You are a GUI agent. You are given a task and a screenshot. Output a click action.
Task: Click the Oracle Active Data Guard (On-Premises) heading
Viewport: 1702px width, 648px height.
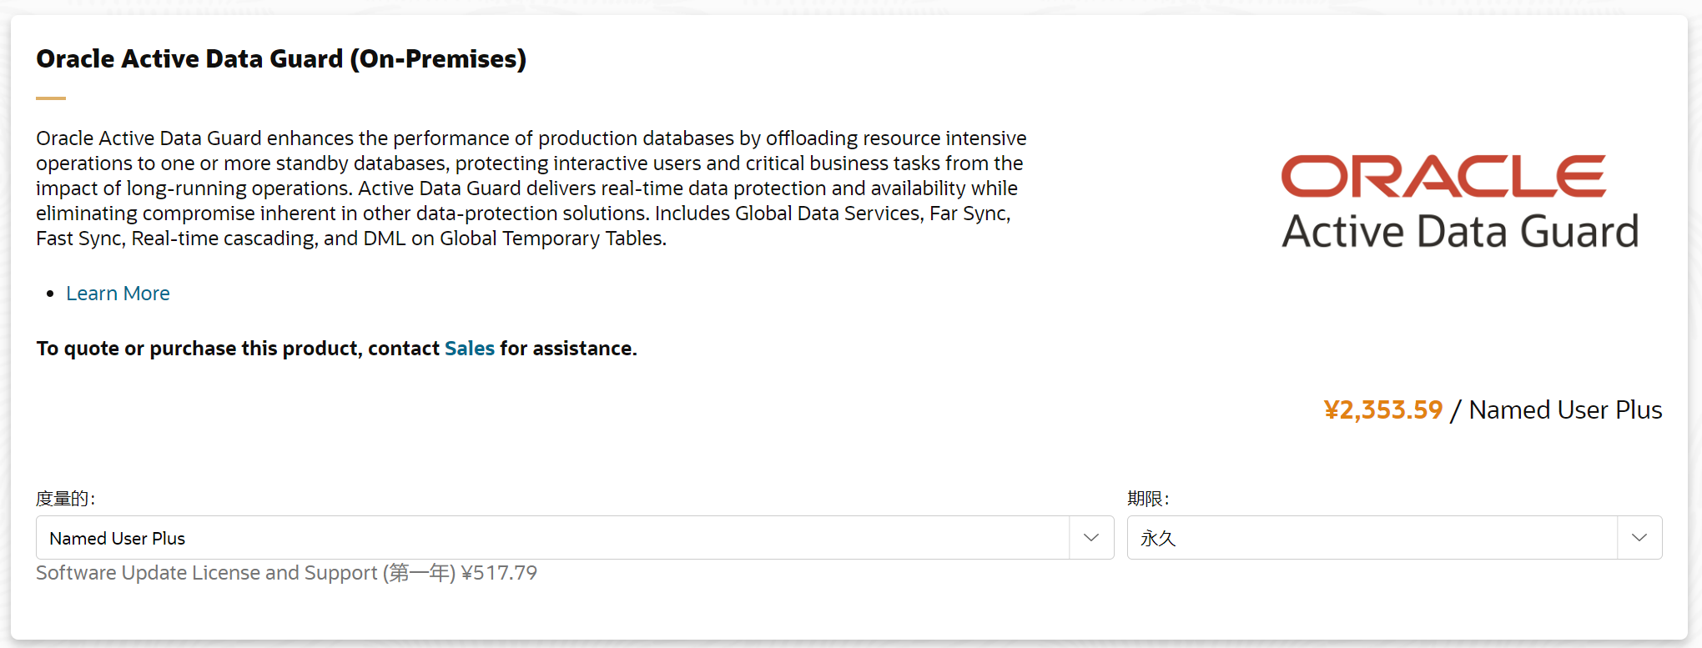point(281,59)
